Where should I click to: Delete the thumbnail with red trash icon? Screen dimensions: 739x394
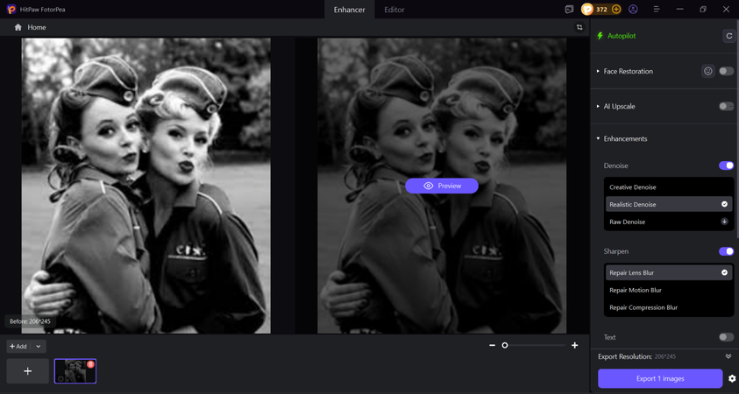pyautogui.click(x=91, y=364)
